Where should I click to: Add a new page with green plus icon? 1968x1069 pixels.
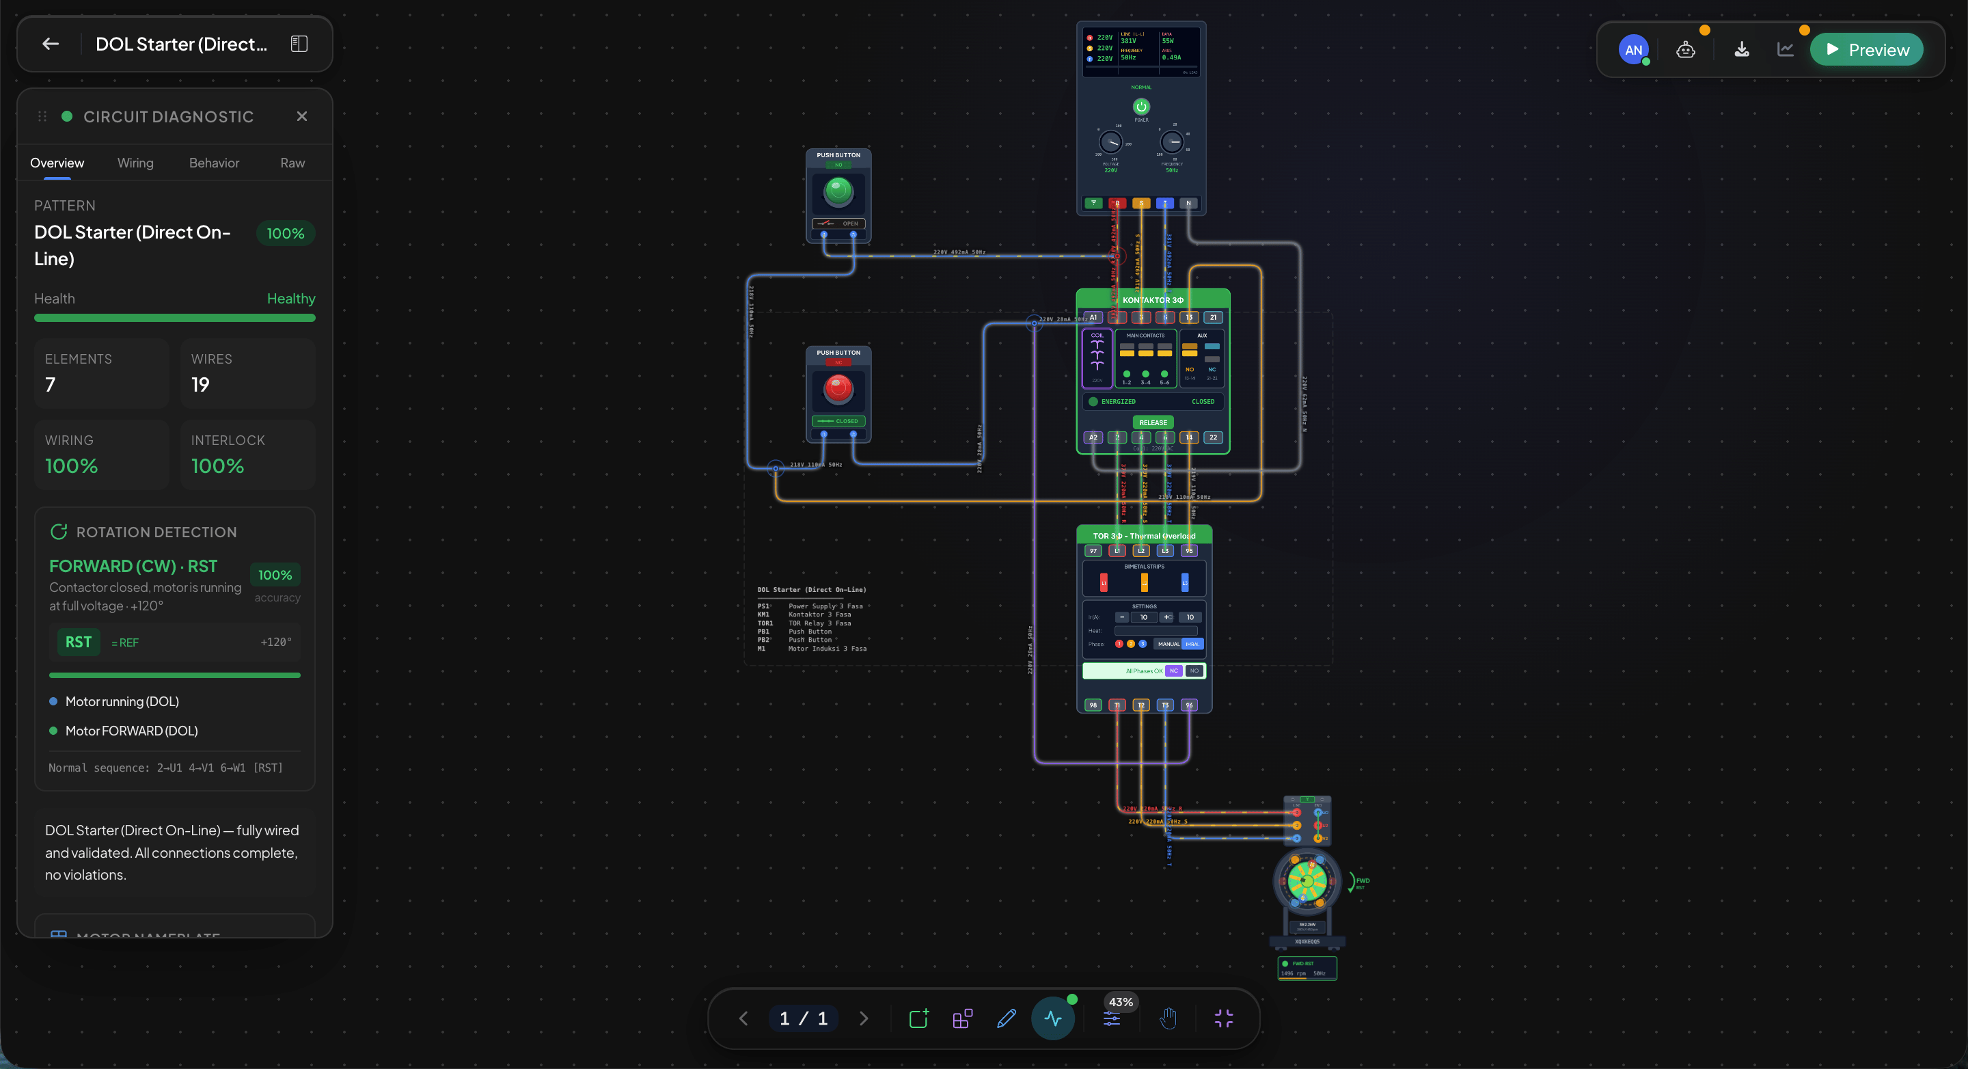[x=919, y=1018]
